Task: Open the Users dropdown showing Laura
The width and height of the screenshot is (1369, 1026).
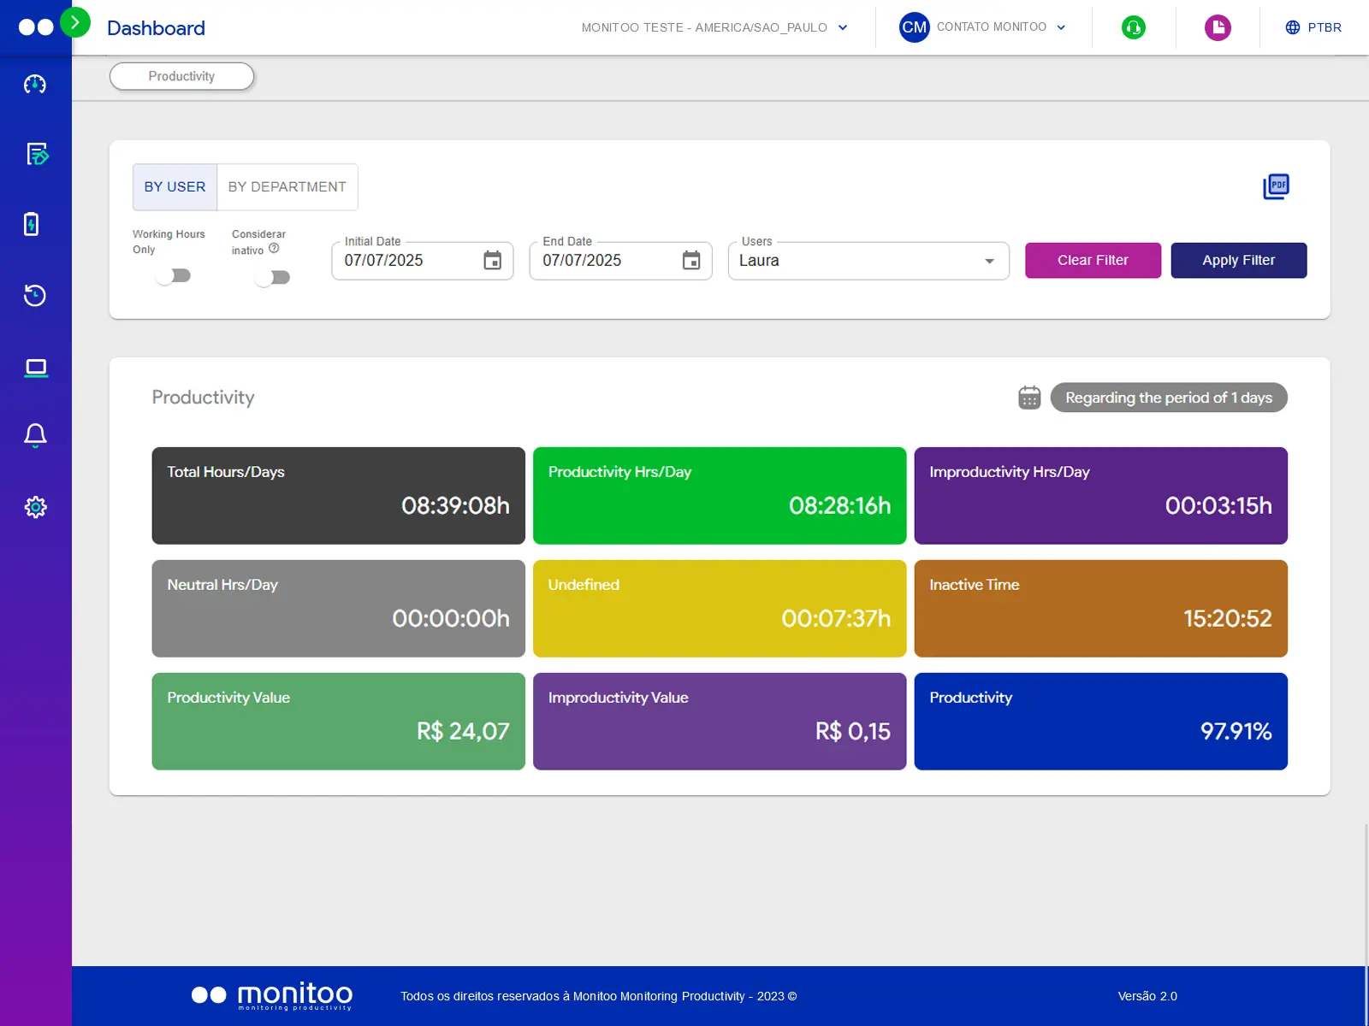Action: pos(868,261)
